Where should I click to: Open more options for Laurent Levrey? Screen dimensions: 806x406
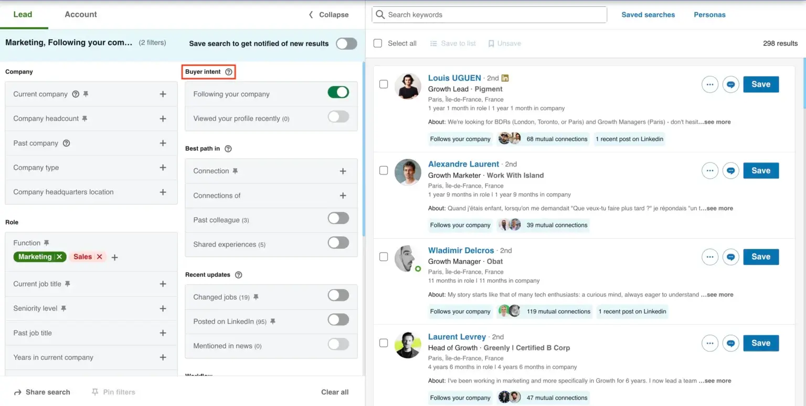pos(710,343)
